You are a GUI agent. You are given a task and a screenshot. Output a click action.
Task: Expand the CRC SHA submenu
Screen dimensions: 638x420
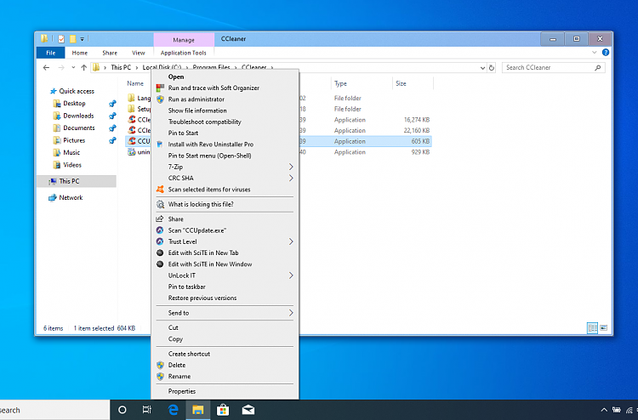(x=225, y=178)
